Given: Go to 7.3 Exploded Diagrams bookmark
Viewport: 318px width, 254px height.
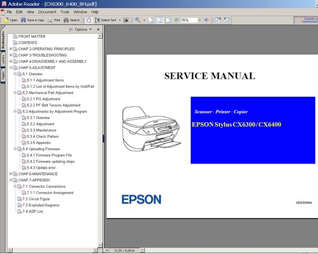Looking at the screenshot, I should pos(41,205).
